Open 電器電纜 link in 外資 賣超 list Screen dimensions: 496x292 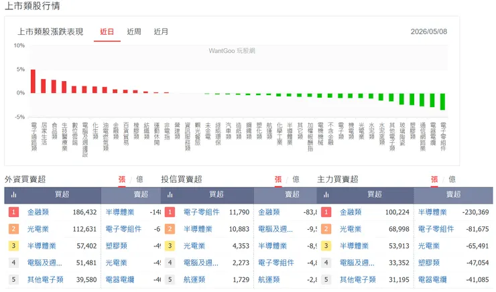point(120,280)
